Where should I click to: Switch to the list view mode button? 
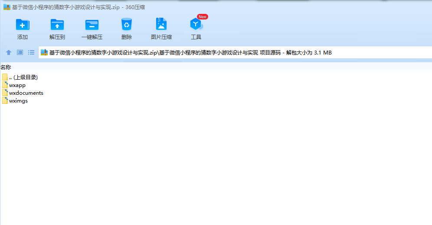click(x=31, y=52)
